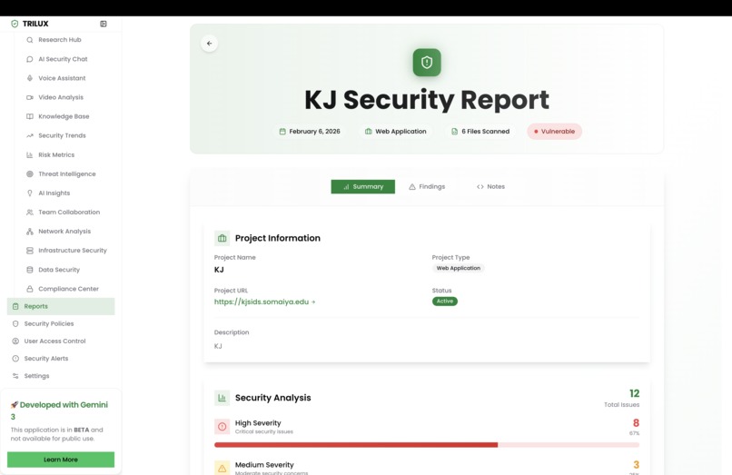The width and height of the screenshot is (732, 475).
Task: Click the Vulnerable status badge
Action: point(555,132)
